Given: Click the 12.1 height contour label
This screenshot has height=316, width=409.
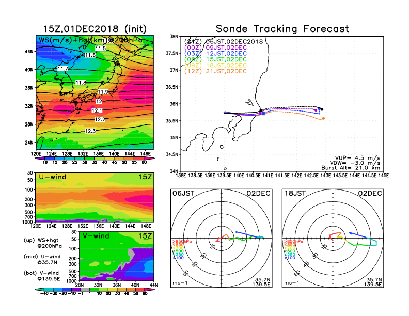Looking at the screenshot, I should pos(97,110).
